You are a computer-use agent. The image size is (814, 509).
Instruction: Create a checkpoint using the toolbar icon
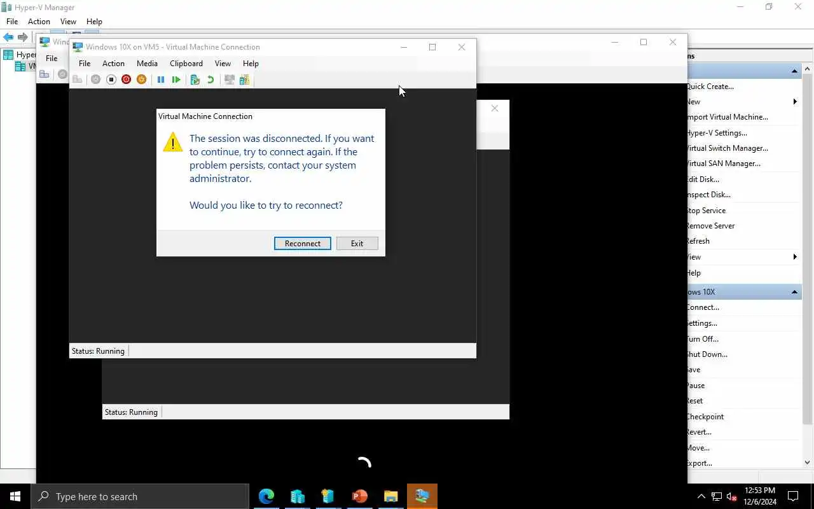pyautogui.click(x=195, y=80)
